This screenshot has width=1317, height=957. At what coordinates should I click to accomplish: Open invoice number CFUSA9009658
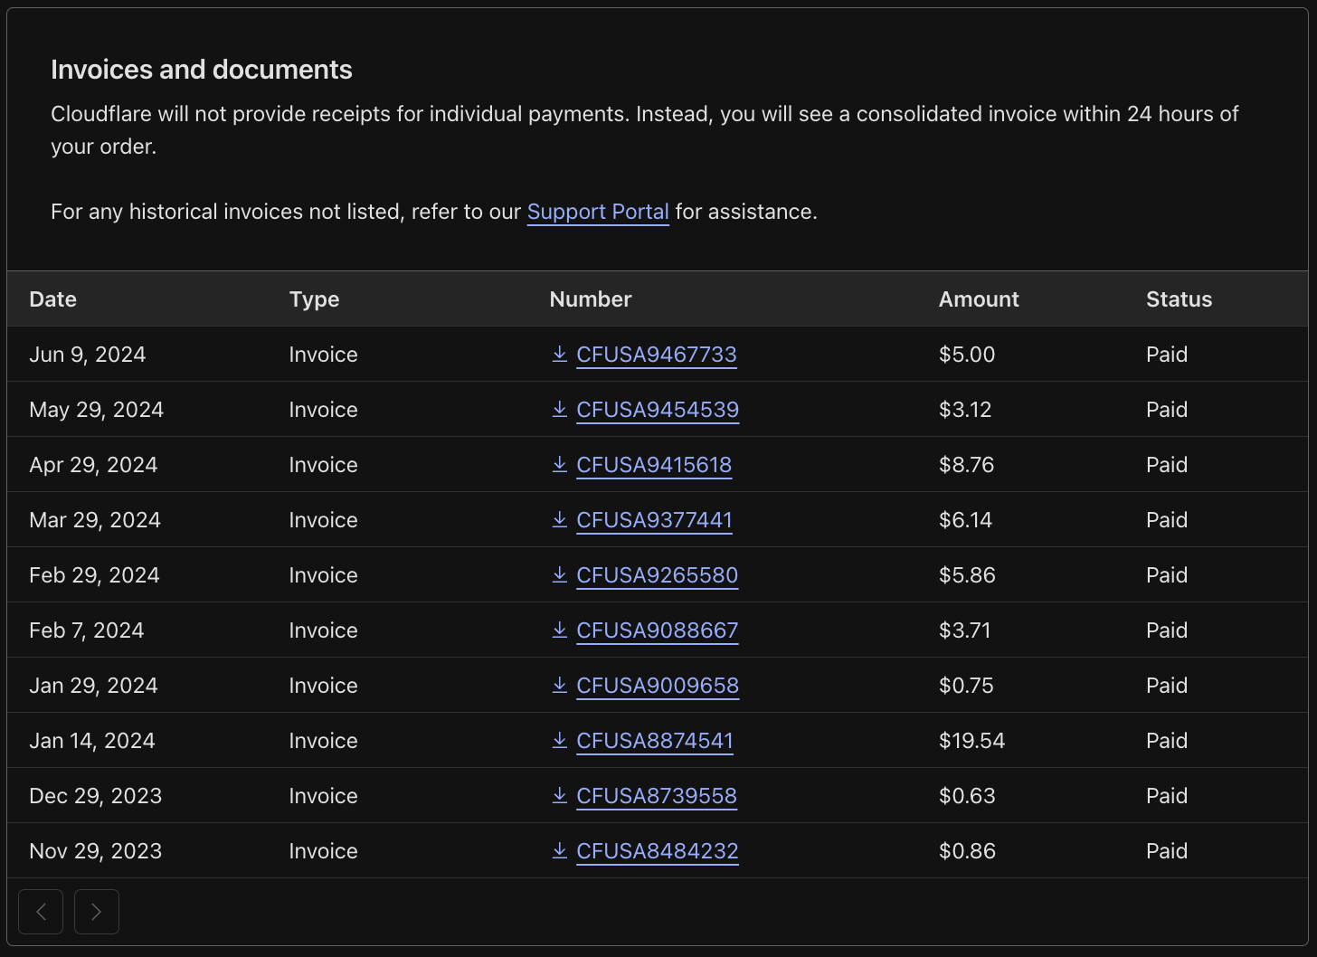657,686
